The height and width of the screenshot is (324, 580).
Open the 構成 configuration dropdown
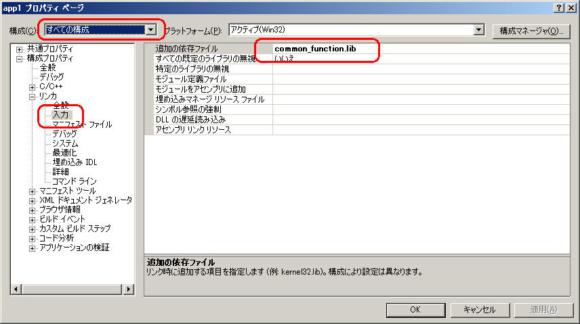pyautogui.click(x=152, y=30)
